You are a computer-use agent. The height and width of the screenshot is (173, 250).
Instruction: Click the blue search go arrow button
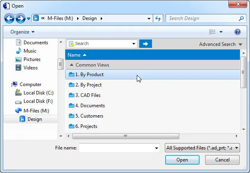(146, 44)
